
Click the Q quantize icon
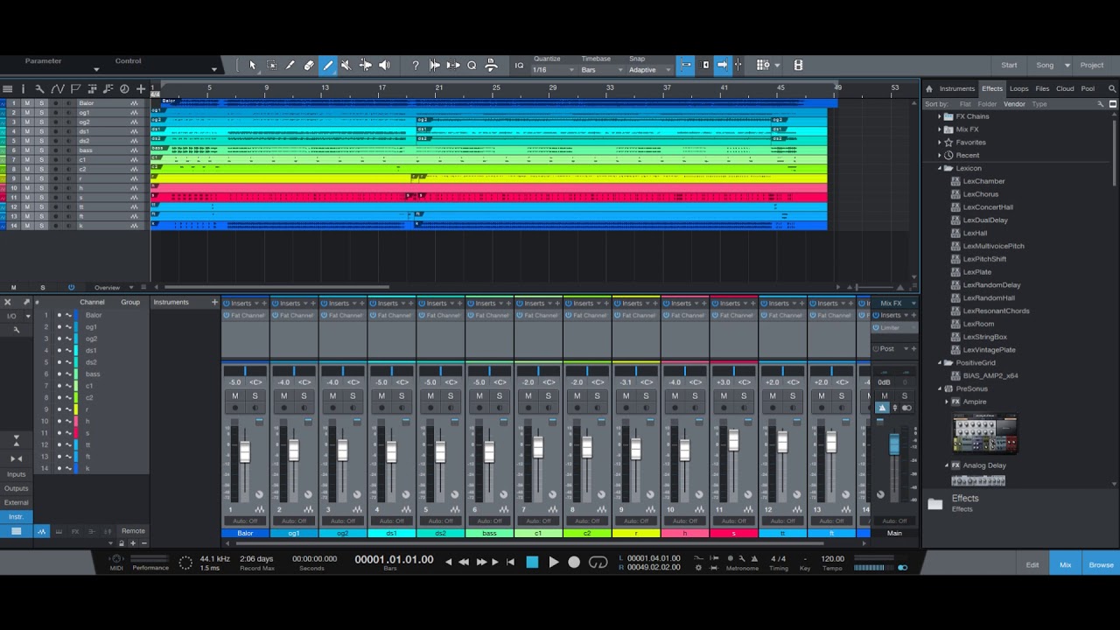(x=472, y=65)
